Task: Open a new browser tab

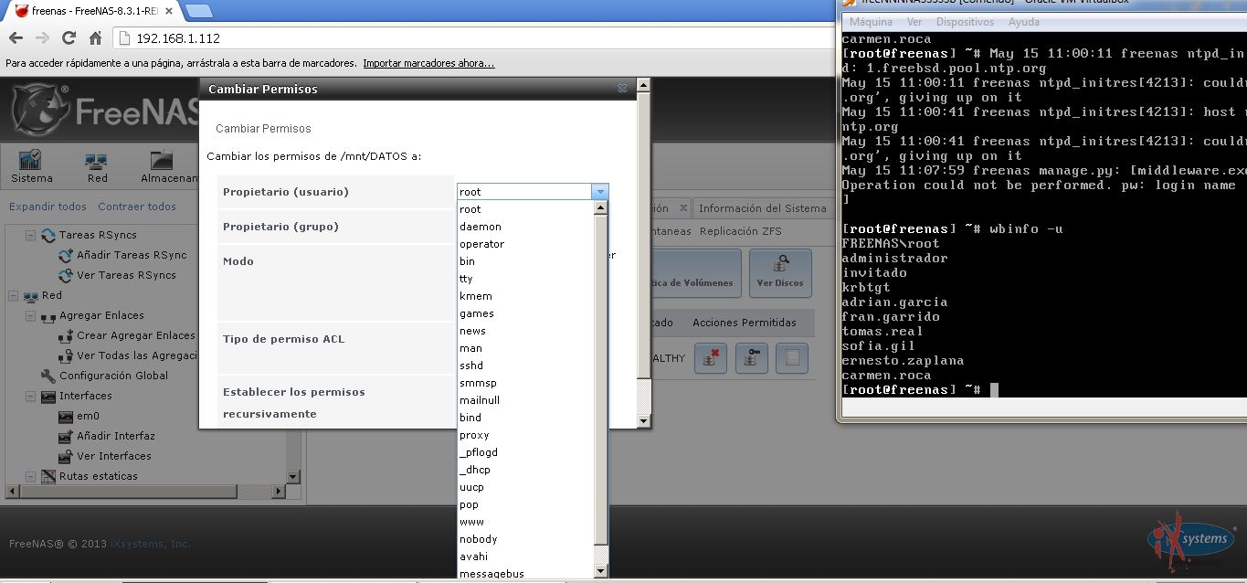Action: tap(198, 11)
